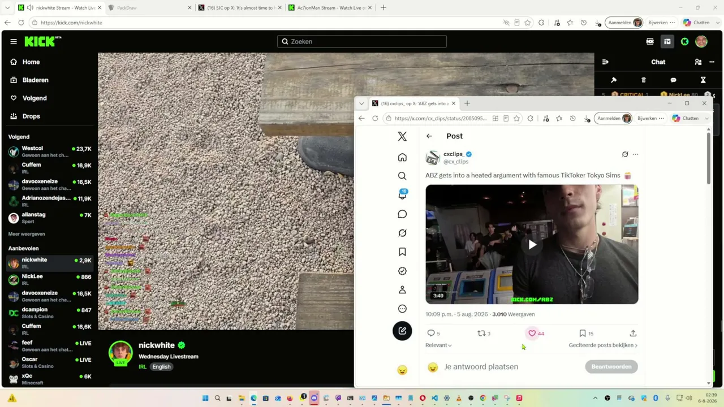This screenshot has width=724, height=407.
Task: Toggle favorite star in x.com address bar
Action: click(x=516, y=118)
